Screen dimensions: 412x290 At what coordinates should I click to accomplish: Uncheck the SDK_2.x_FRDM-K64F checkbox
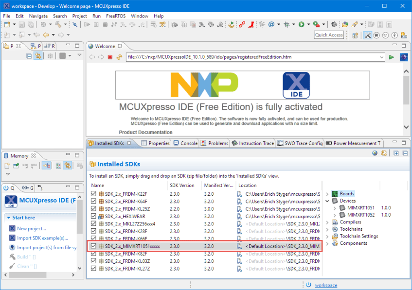93,201
